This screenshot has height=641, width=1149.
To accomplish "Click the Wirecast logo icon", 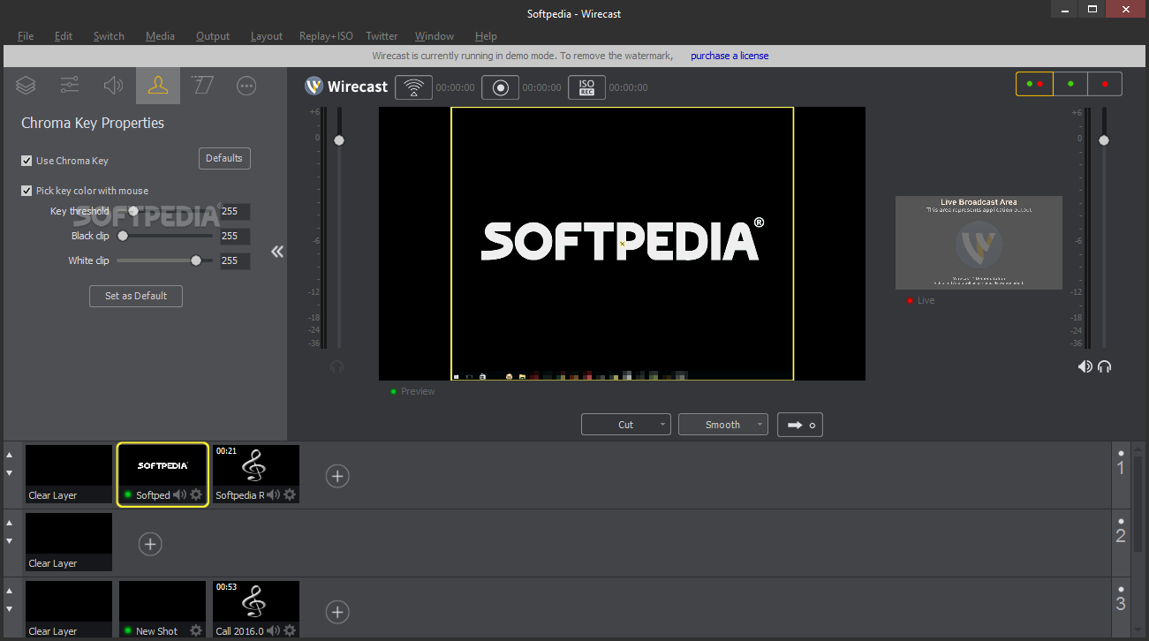I will [314, 87].
